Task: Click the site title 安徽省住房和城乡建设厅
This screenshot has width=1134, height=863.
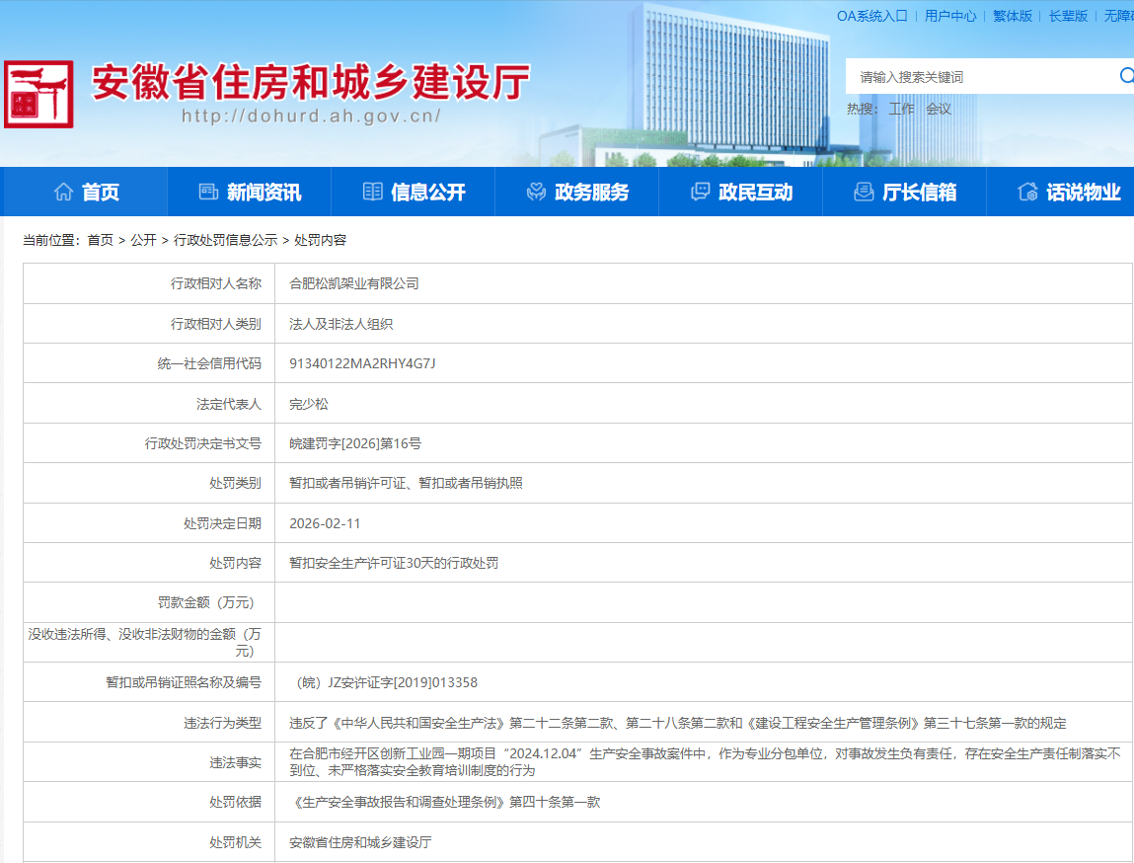Action: (311, 82)
